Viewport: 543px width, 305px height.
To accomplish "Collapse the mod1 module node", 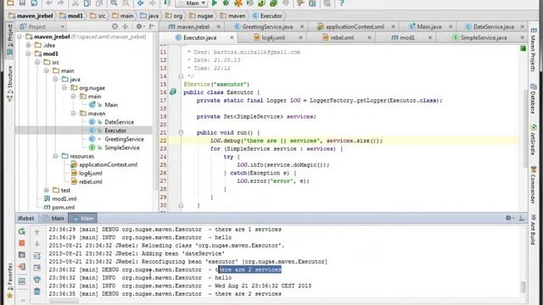I will pos(29,53).
